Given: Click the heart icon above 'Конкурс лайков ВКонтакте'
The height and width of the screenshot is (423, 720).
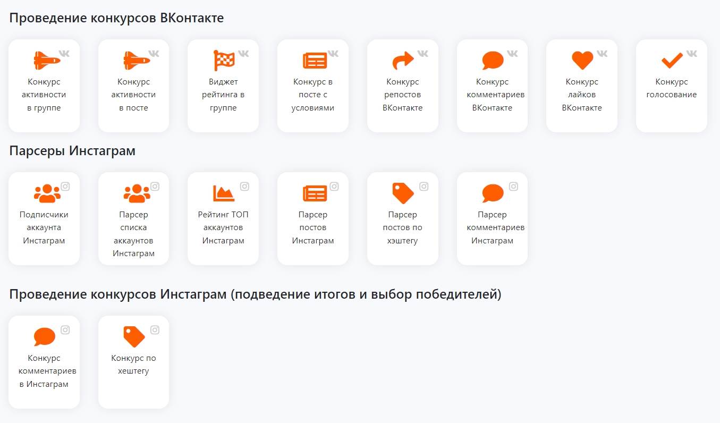Looking at the screenshot, I should (582, 61).
